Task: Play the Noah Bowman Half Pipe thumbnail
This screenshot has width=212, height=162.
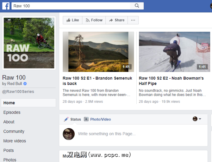Action: [x=174, y=52]
